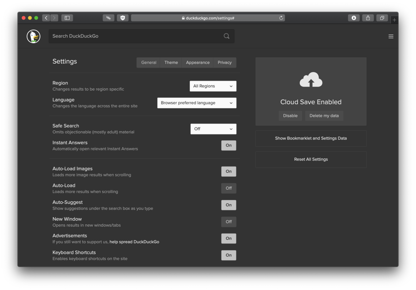Click 'Omits objectionable (mostly adult) material' text

93,132
